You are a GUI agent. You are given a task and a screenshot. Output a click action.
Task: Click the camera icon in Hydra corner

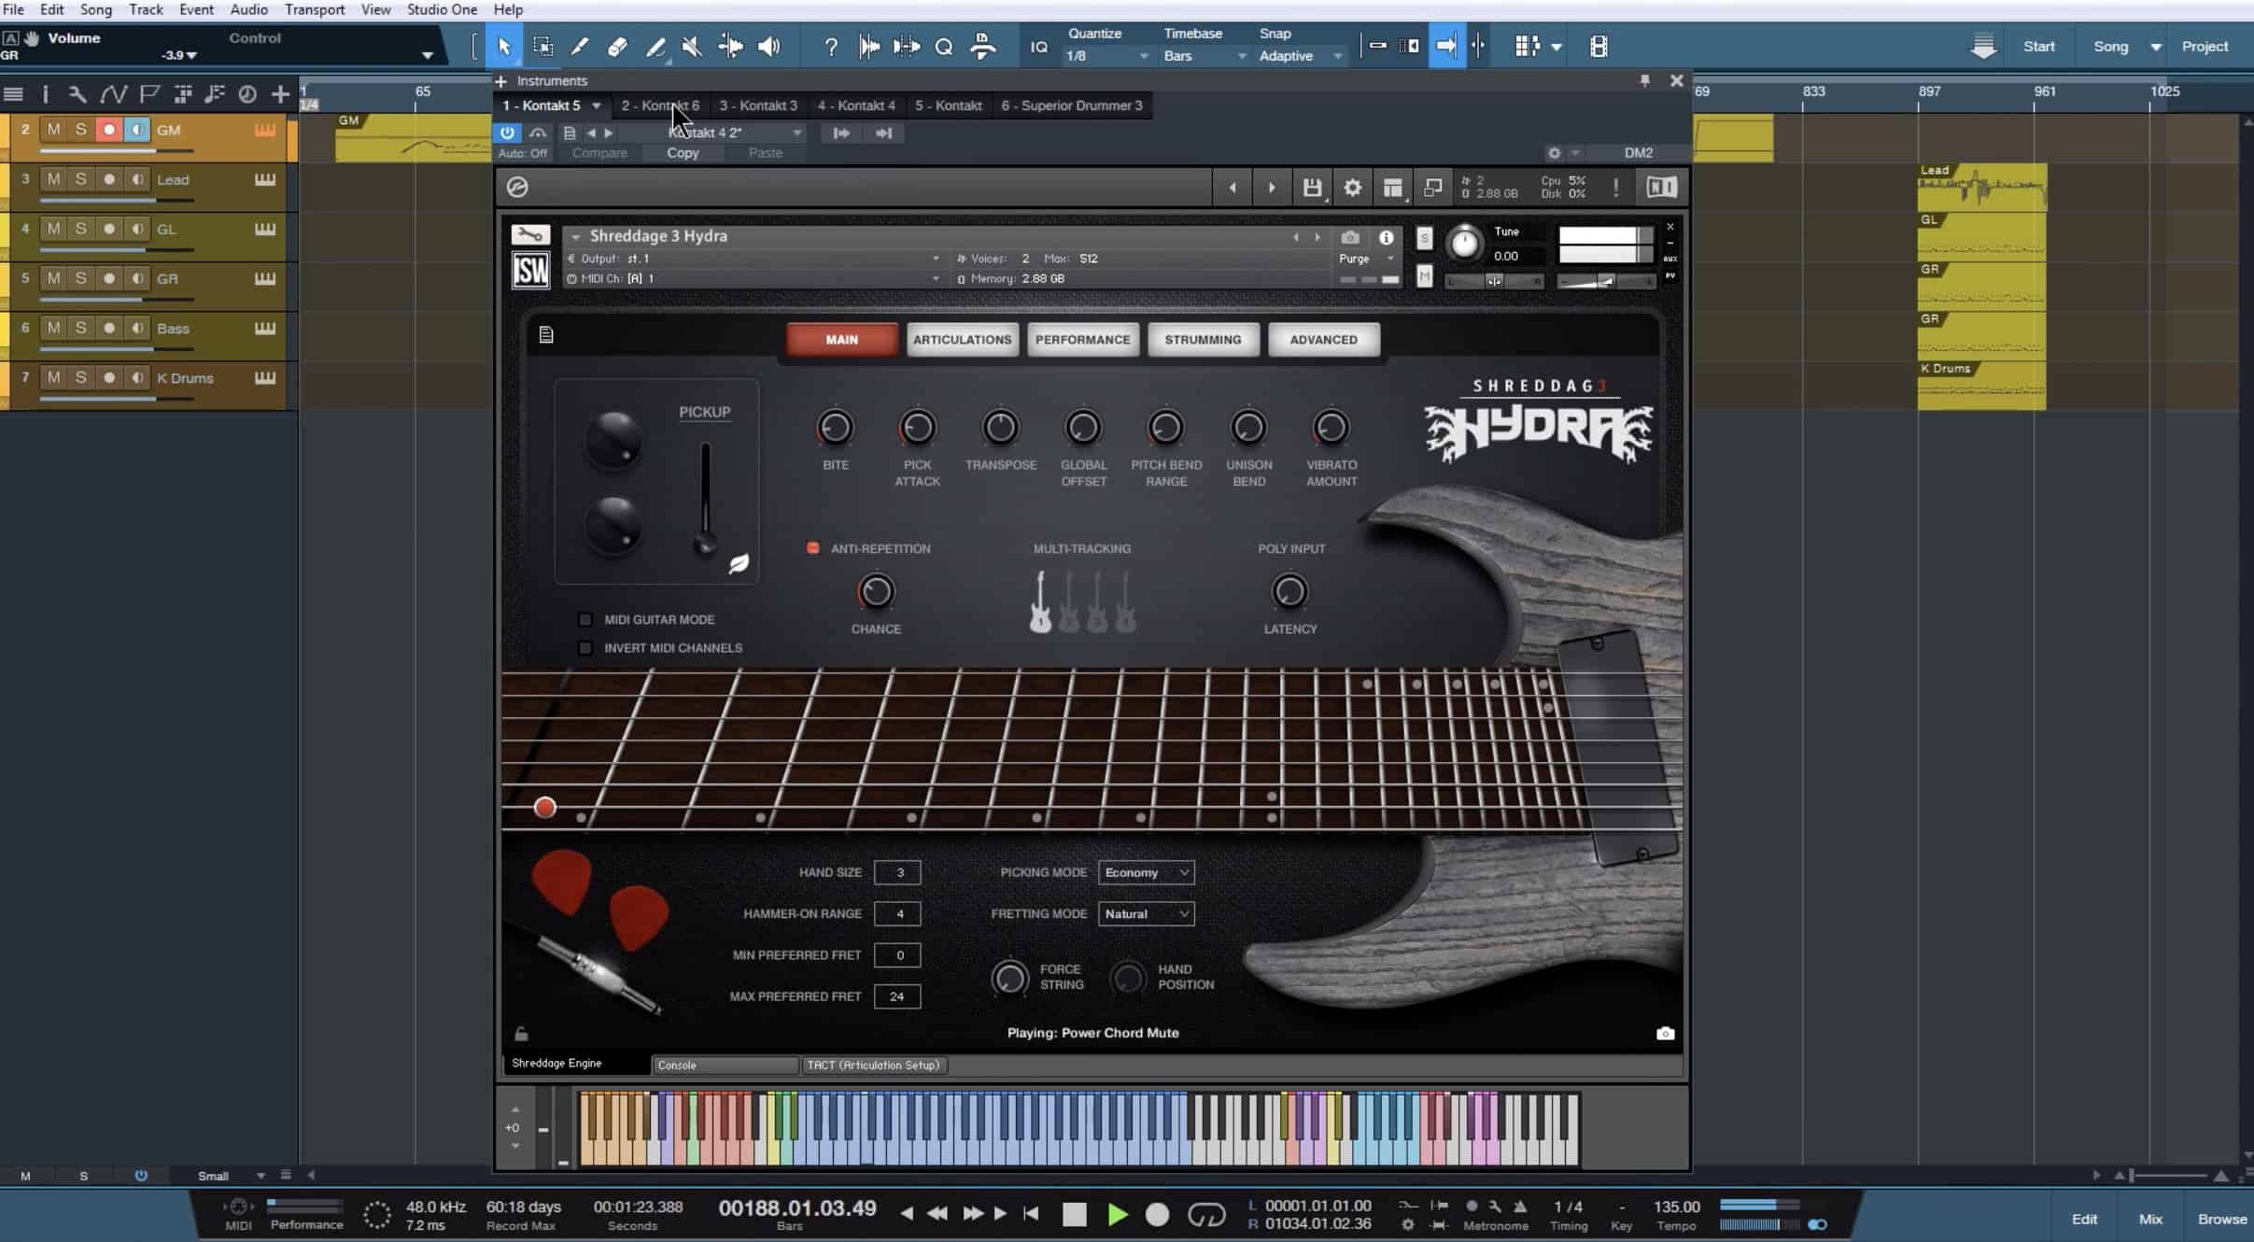pos(1665,1033)
